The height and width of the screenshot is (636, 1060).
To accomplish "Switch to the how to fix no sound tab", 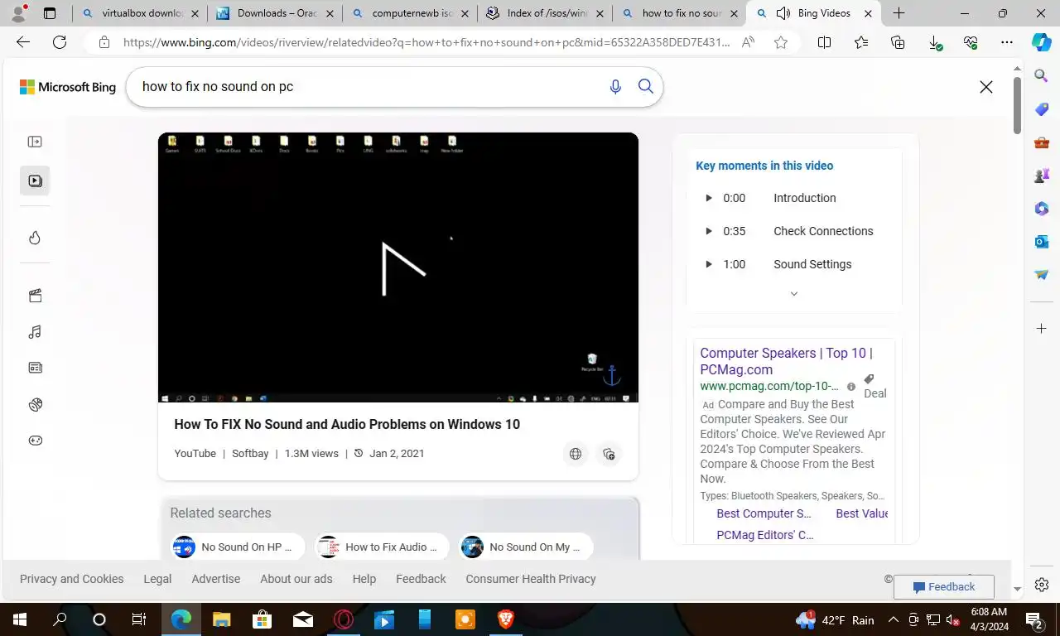I will pos(681,13).
